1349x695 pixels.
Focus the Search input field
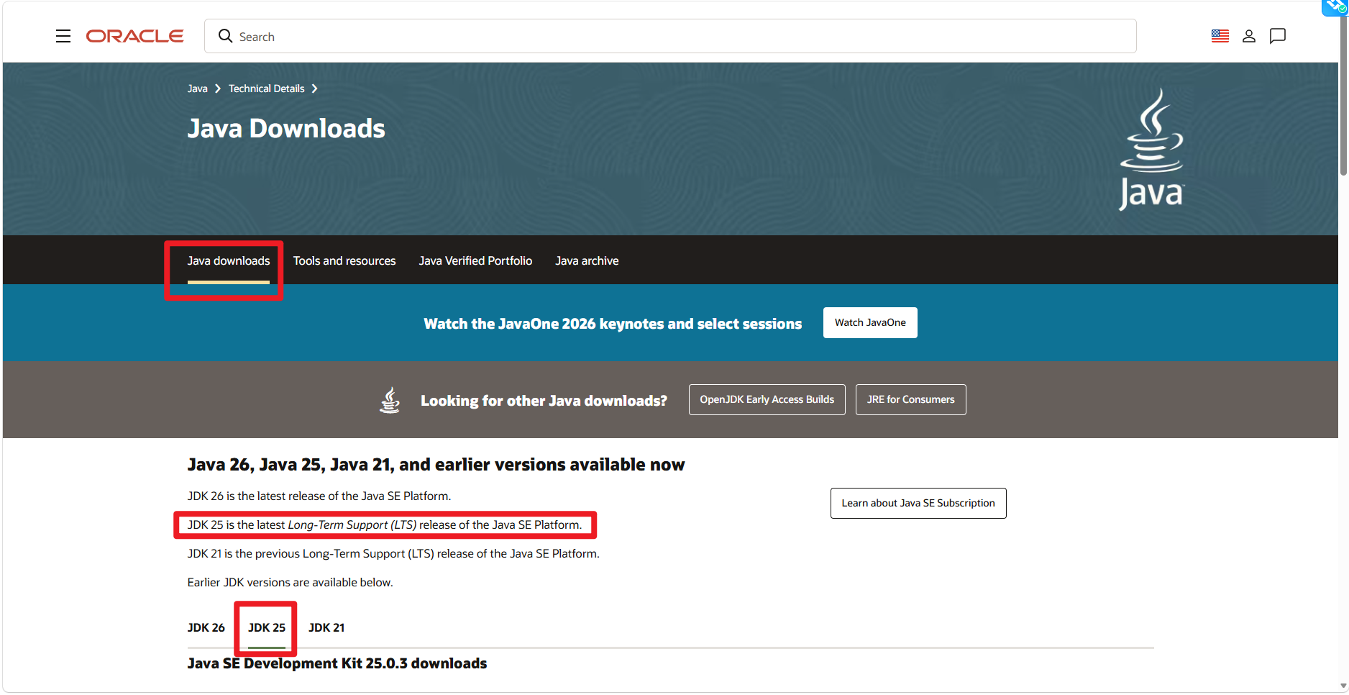pyautogui.click(x=670, y=36)
